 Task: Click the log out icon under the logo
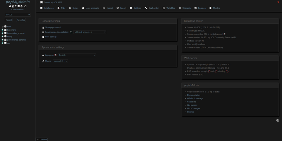tap(13, 6)
